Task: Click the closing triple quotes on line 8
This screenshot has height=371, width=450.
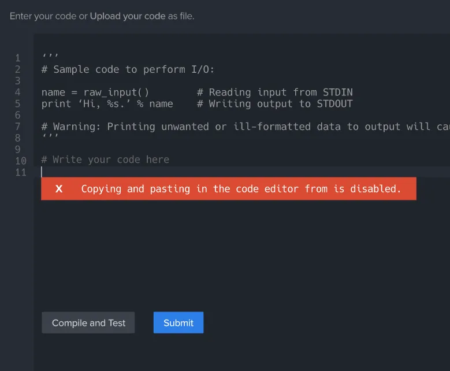Action: pos(50,135)
